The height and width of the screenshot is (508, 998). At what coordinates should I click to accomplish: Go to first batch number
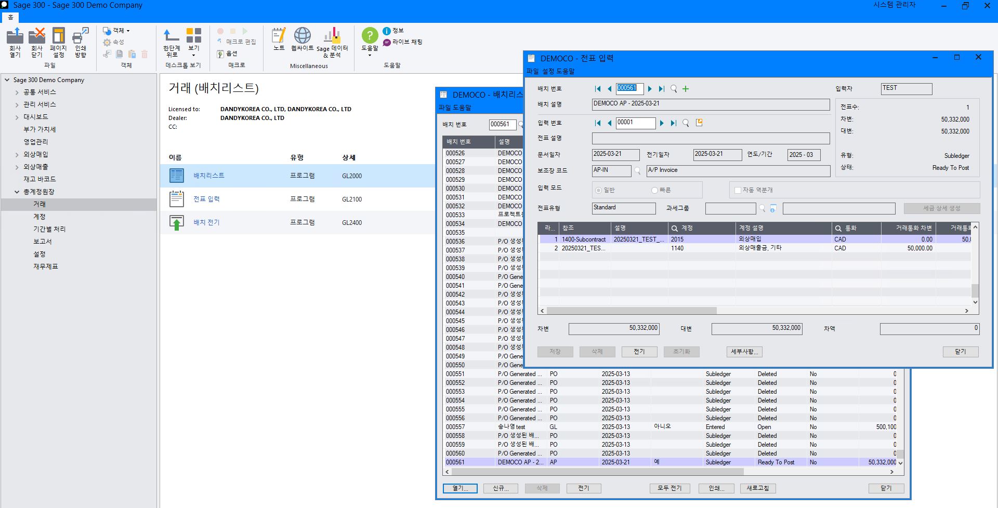[x=598, y=89]
